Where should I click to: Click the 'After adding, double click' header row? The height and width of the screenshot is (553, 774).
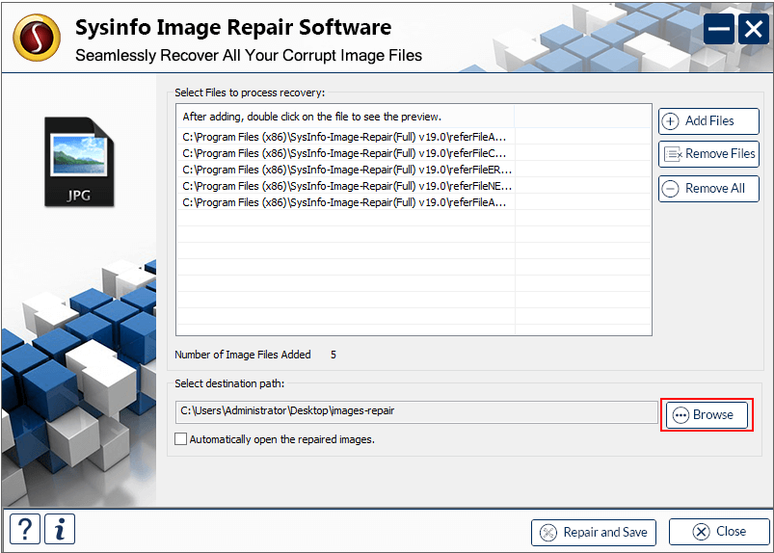coord(414,117)
